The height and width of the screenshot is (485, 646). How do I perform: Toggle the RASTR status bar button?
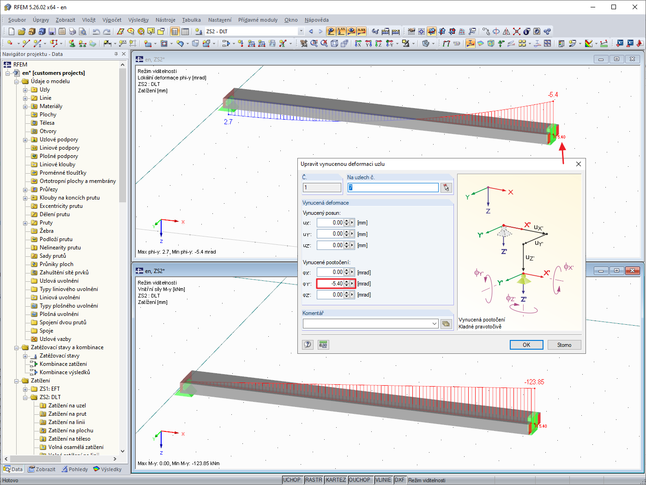tap(314, 480)
